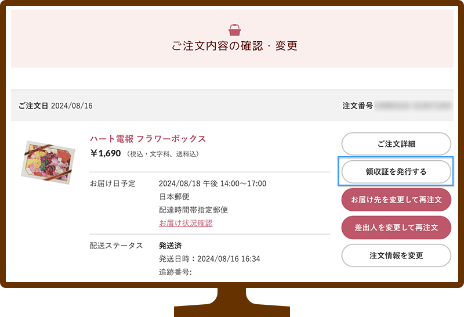Click the 注文番号 label
The image size is (464, 317).
(x=357, y=106)
